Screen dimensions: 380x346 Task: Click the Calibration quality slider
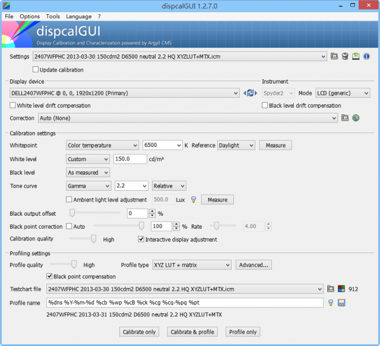[83, 239]
